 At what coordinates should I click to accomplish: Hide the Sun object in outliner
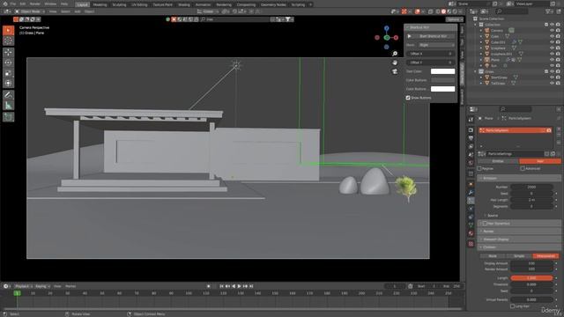(552, 66)
